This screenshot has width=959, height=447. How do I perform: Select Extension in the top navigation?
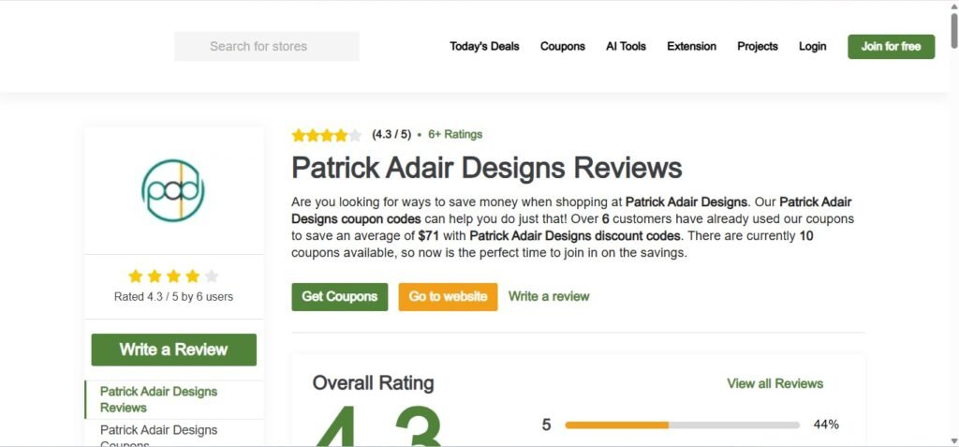click(x=692, y=47)
